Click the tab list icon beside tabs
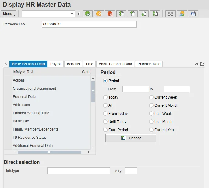The image size is (209, 188). [x=202, y=64]
